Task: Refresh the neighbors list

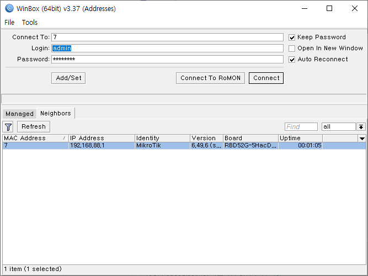Action: click(34, 126)
